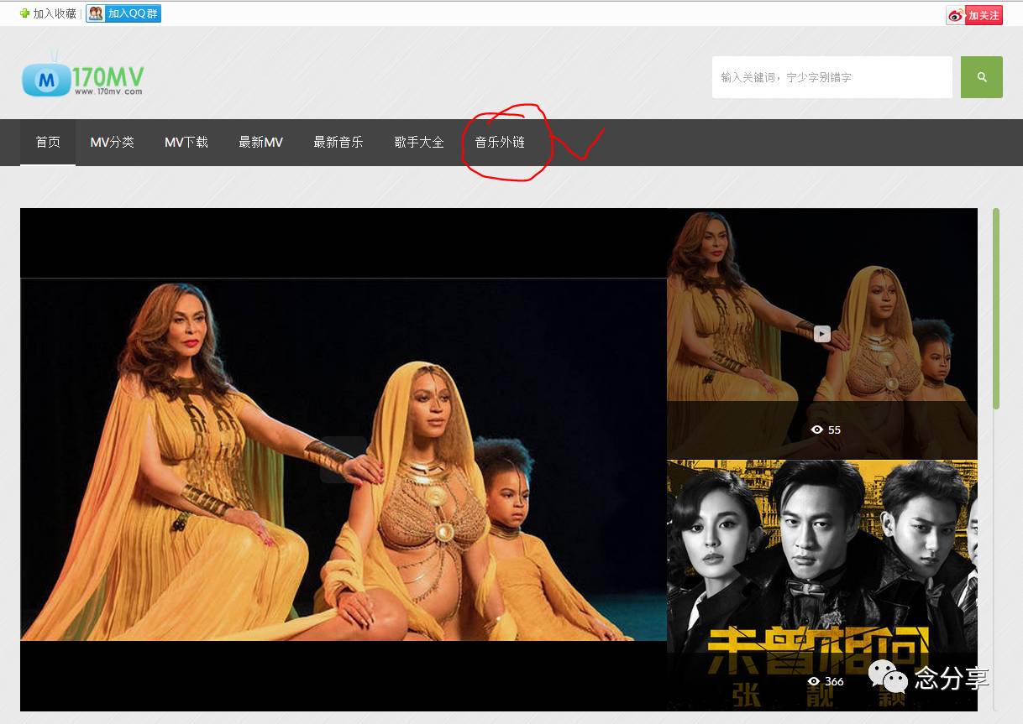Open the side thumbnail with 55 views
Screen dimensions: 1023x724
coord(822,334)
